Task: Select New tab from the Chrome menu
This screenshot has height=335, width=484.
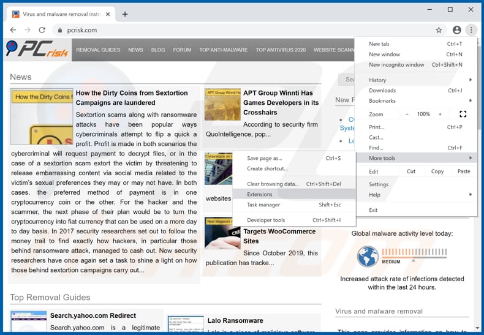Action: 415,44
